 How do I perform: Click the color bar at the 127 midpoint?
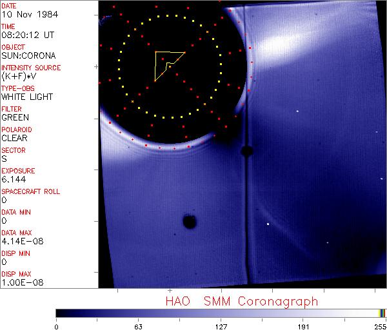coord(221,313)
